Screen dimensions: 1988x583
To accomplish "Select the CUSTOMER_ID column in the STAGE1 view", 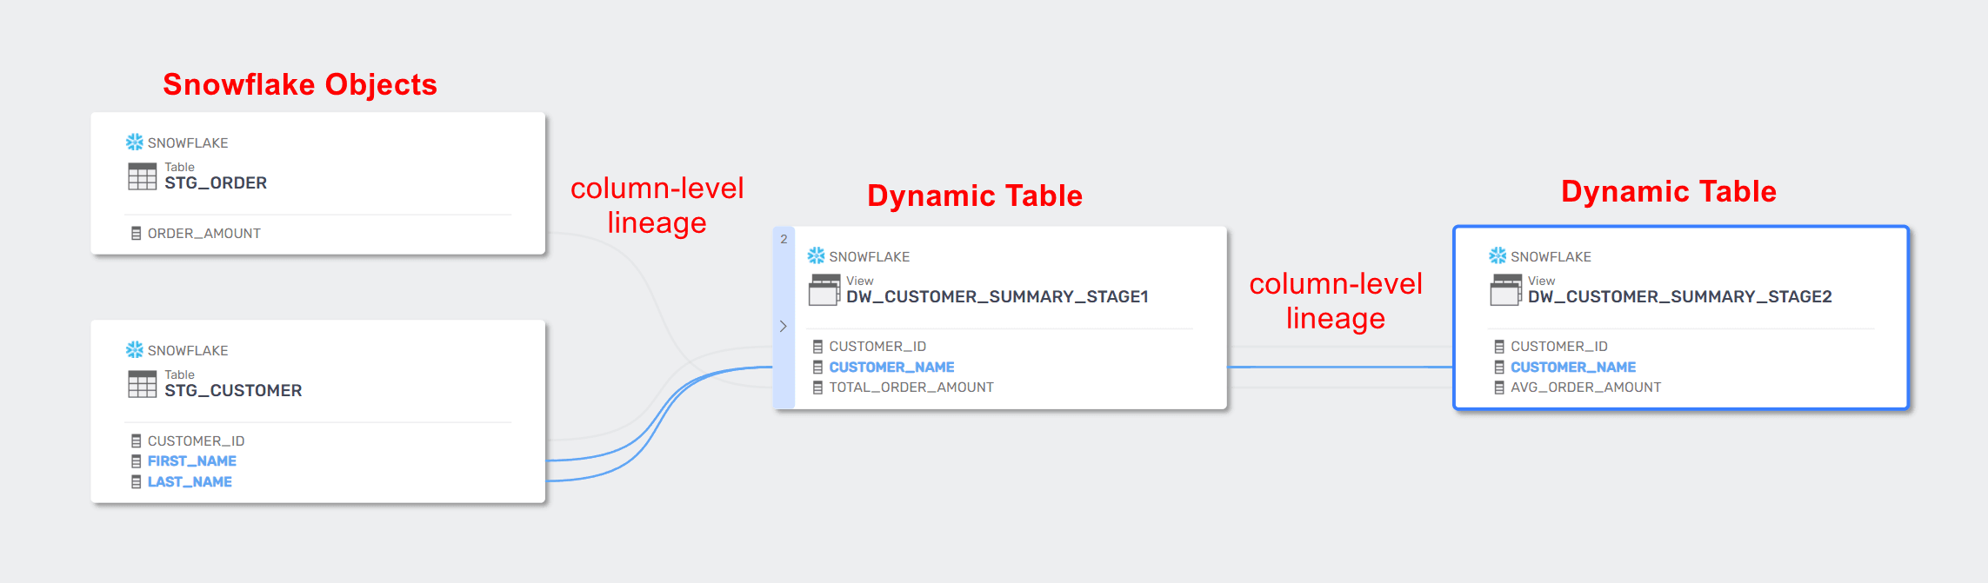I will click(877, 347).
